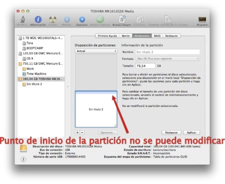Click the Verificar microscope icon
This screenshot has width=225, height=184.
(22, 19)
